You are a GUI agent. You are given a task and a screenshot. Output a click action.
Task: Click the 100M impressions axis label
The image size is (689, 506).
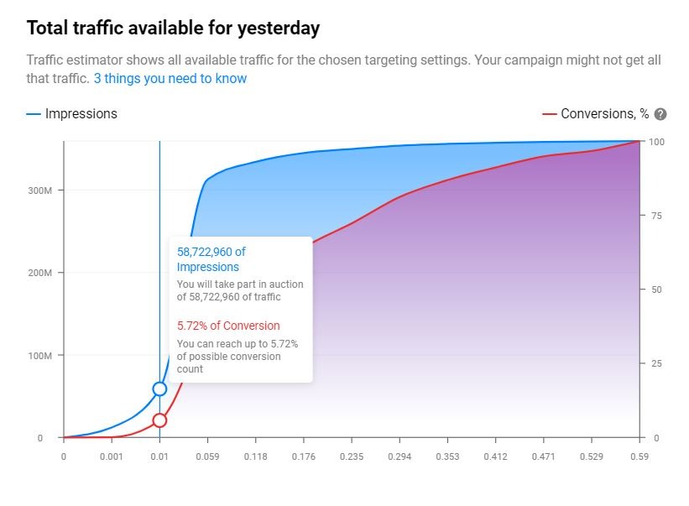[x=39, y=356]
